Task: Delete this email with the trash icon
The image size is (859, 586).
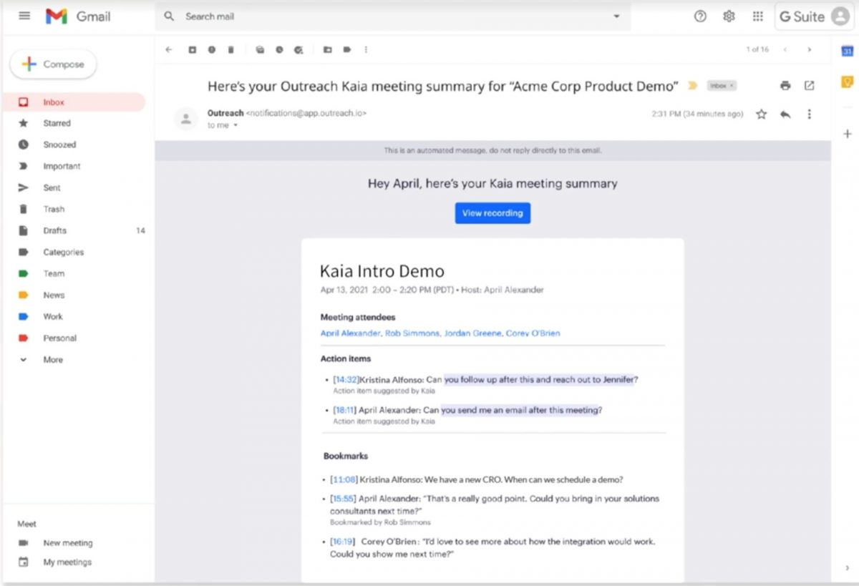Action: (230, 49)
